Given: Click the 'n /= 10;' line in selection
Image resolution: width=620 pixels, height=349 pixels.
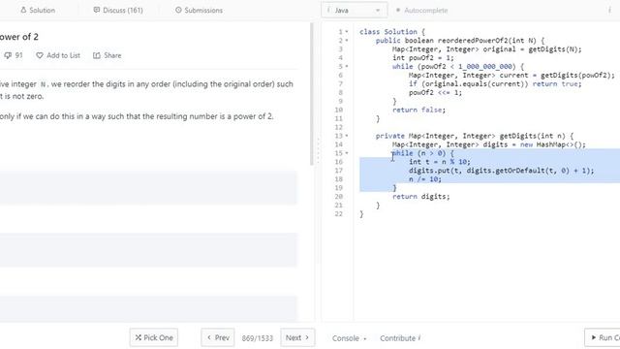Looking at the screenshot, I should pyautogui.click(x=425, y=179).
